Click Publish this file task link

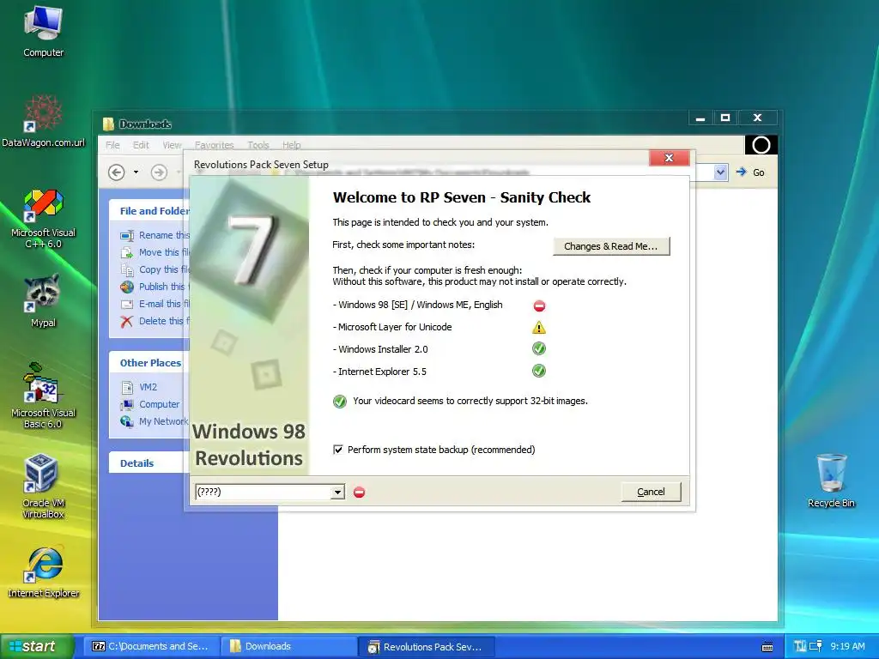(156, 287)
